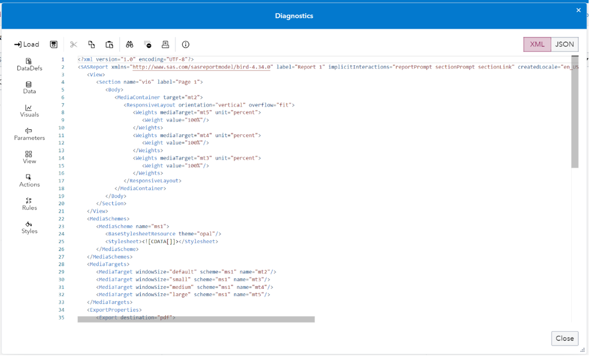590x356 pixels.
Task: Open the Rules sidebar section
Action: tap(29, 204)
